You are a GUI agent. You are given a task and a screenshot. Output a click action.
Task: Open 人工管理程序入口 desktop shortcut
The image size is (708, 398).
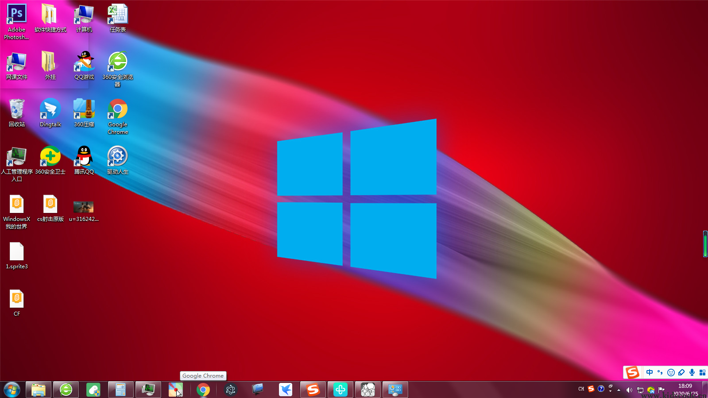pyautogui.click(x=16, y=164)
